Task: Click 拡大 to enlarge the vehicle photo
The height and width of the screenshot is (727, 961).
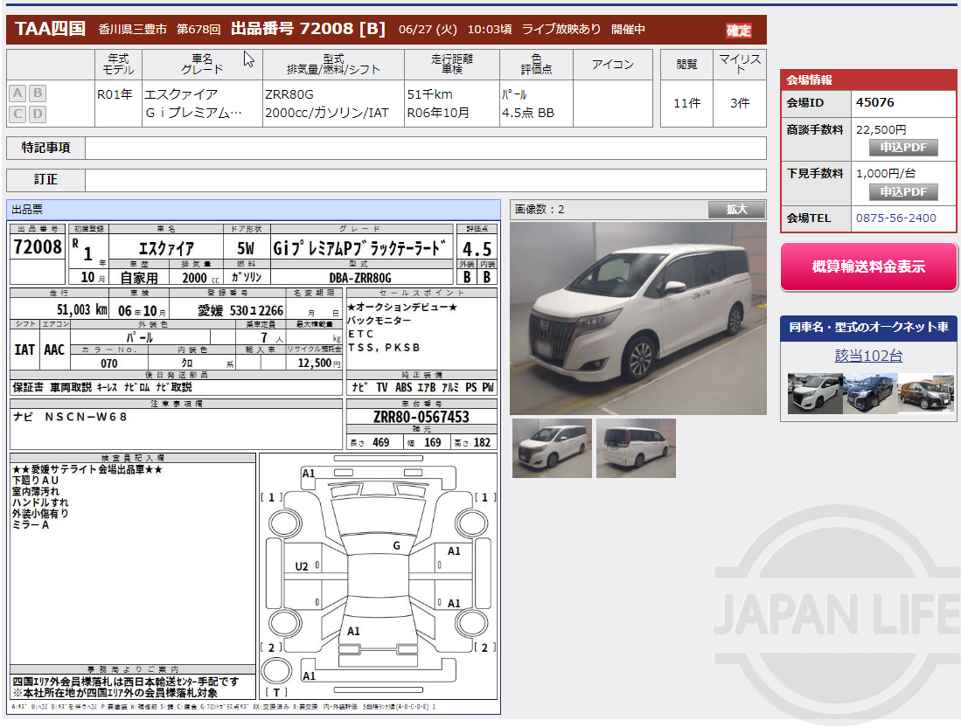Action: tap(736, 209)
